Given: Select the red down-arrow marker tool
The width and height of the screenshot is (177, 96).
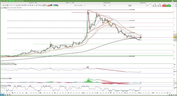Looking at the screenshot, I should [36, 5].
